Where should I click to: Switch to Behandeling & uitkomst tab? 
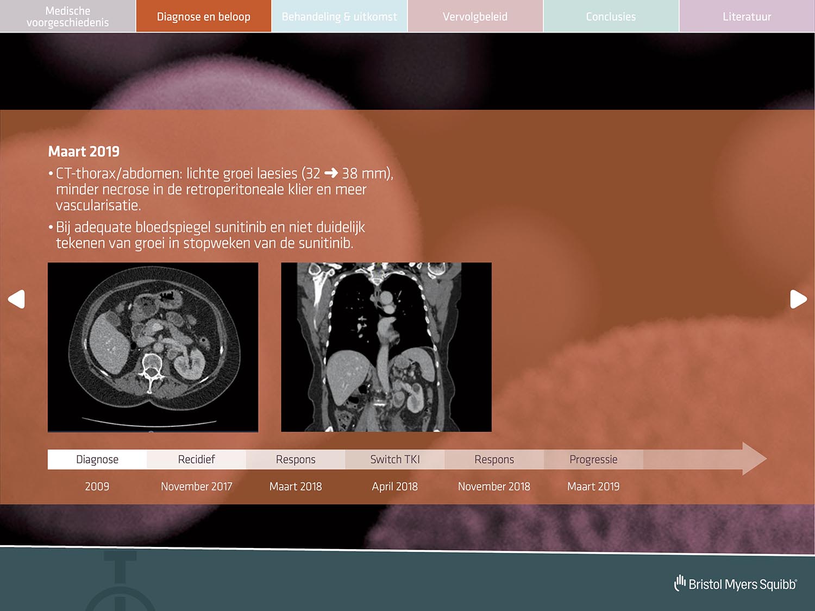pyautogui.click(x=339, y=16)
